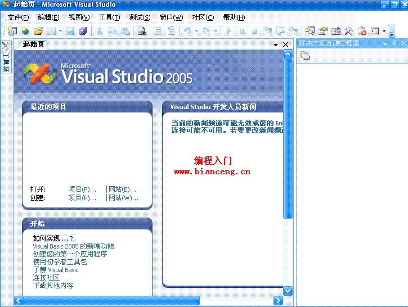Open Solution Explorer via toolbar icon

pos(310,31)
